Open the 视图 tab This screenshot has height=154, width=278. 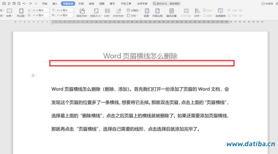click(102, 4)
